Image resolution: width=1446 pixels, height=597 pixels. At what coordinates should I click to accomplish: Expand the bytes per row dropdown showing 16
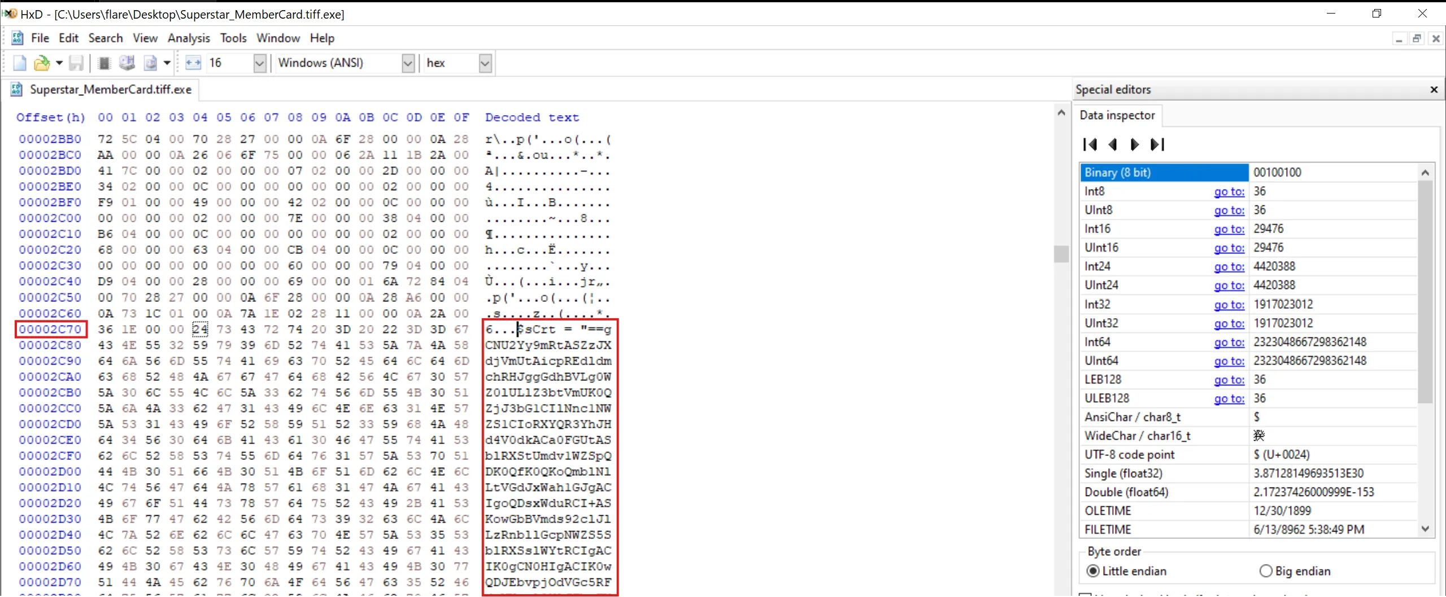point(259,63)
